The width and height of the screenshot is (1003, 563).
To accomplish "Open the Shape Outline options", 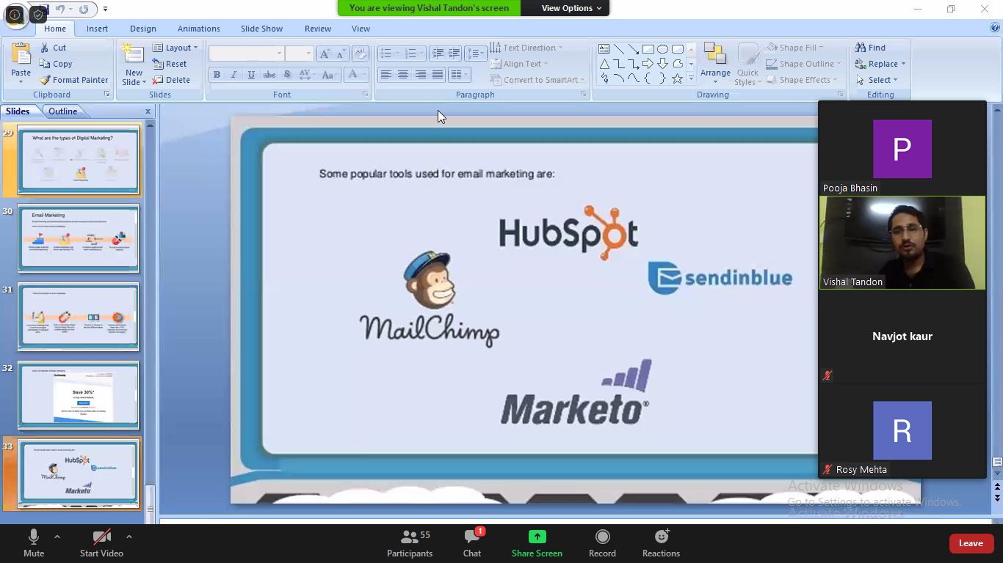I will pyautogui.click(x=804, y=64).
